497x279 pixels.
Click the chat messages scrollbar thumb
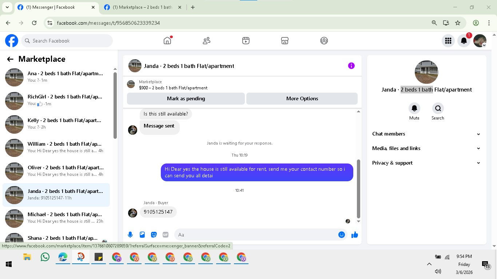tap(358, 189)
